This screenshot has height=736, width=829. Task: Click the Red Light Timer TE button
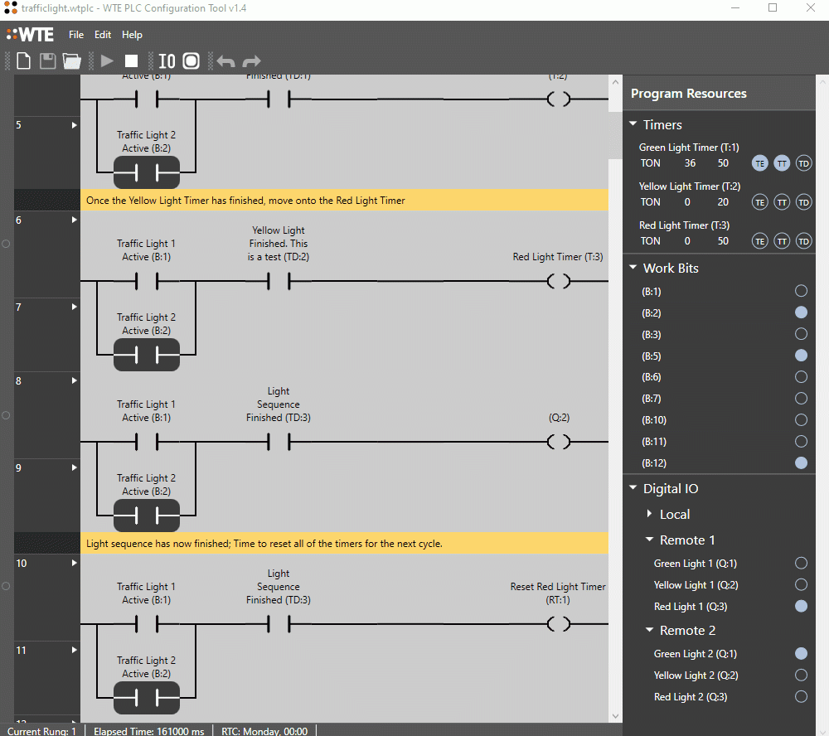759,241
